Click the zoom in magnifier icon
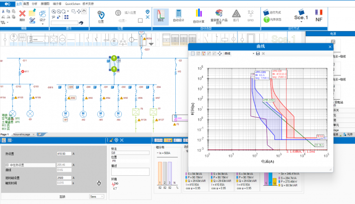This screenshot has height=204, width=355. [54, 12]
